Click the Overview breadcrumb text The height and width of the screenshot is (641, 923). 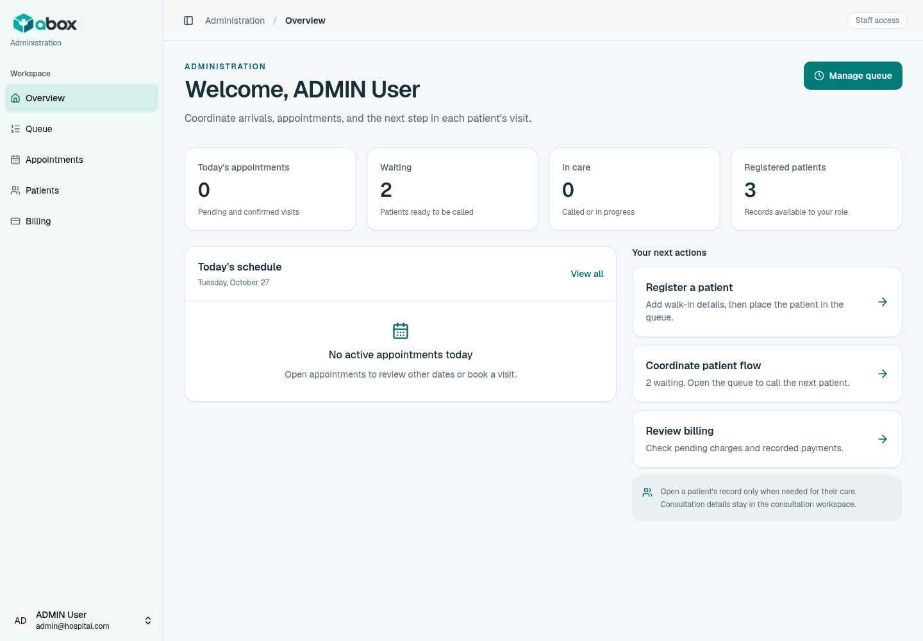point(305,21)
